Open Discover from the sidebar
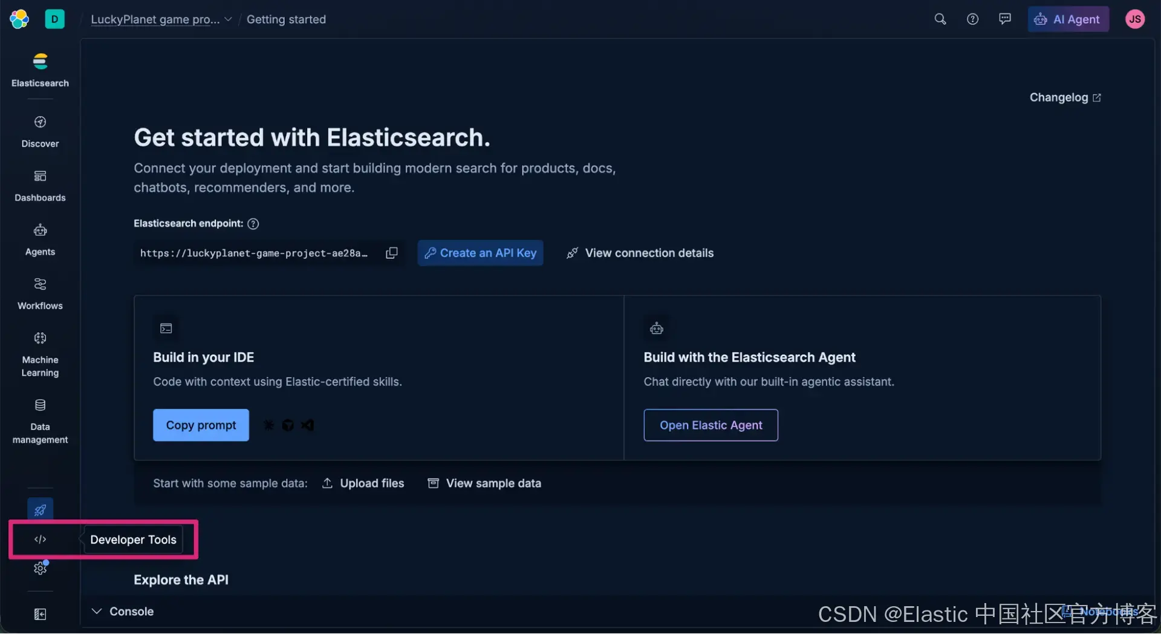This screenshot has width=1161, height=634. tap(40, 132)
